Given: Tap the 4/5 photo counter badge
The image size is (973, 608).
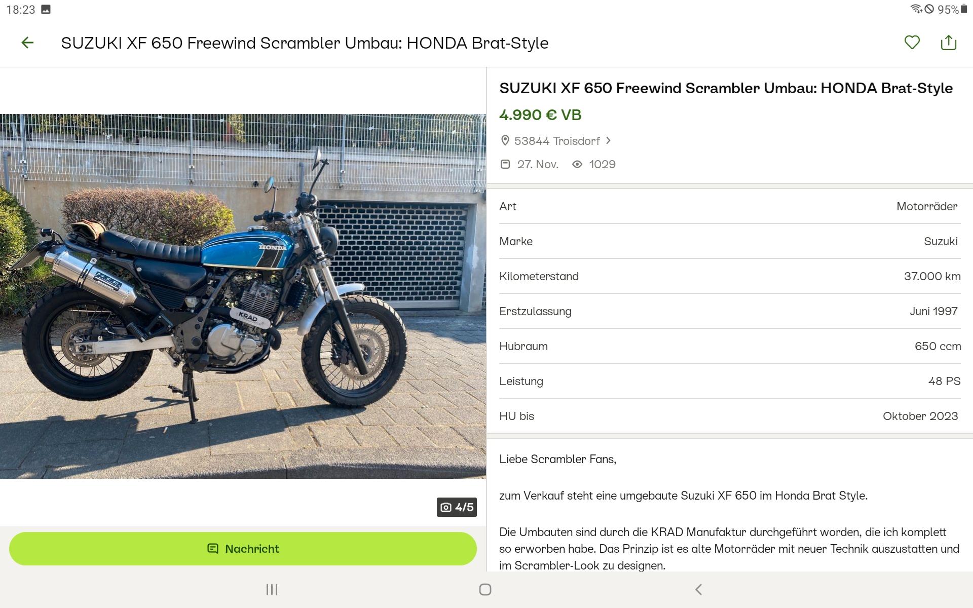Looking at the screenshot, I should (x=457, y=507).
